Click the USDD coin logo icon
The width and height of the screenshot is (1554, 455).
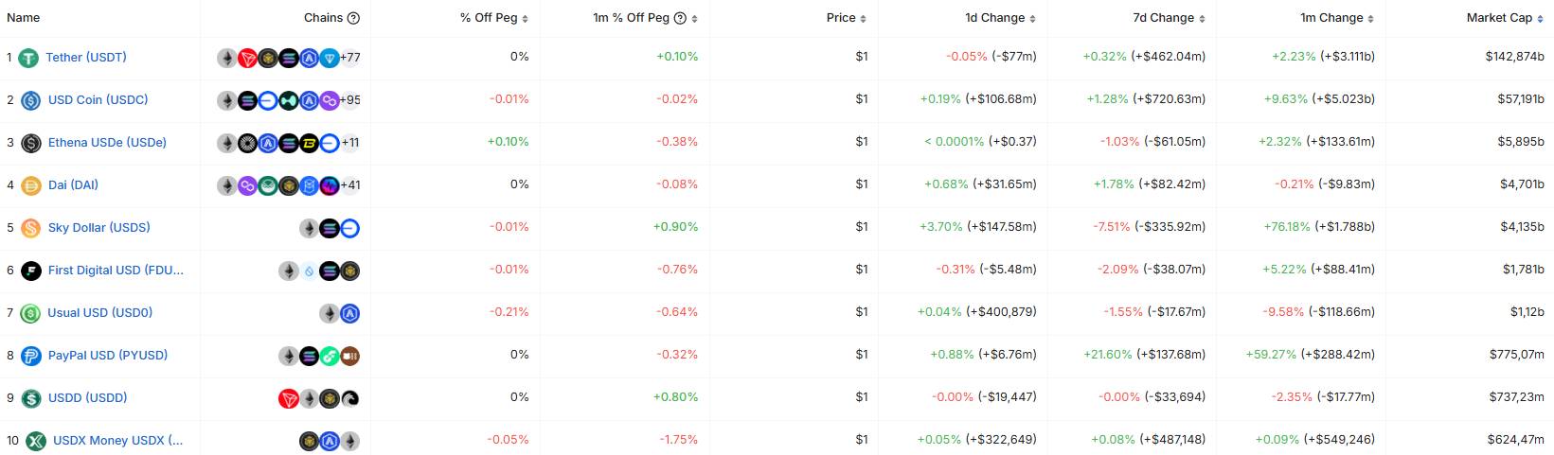pyautogui.click(x=30, y=398)
